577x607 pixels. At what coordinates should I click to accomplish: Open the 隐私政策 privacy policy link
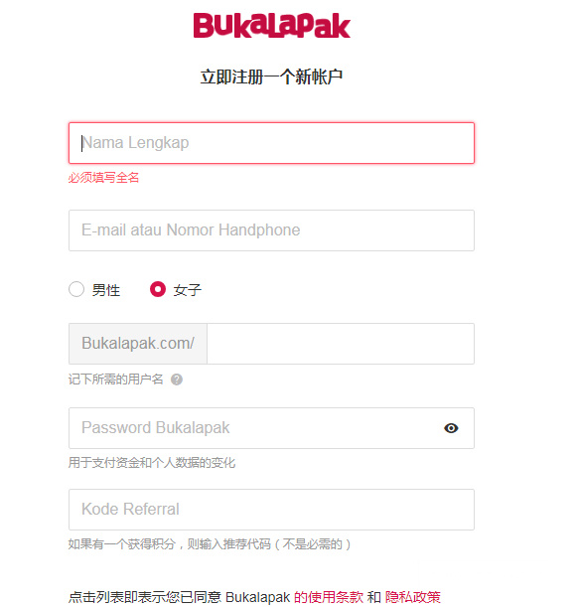[x=412, y=597]
